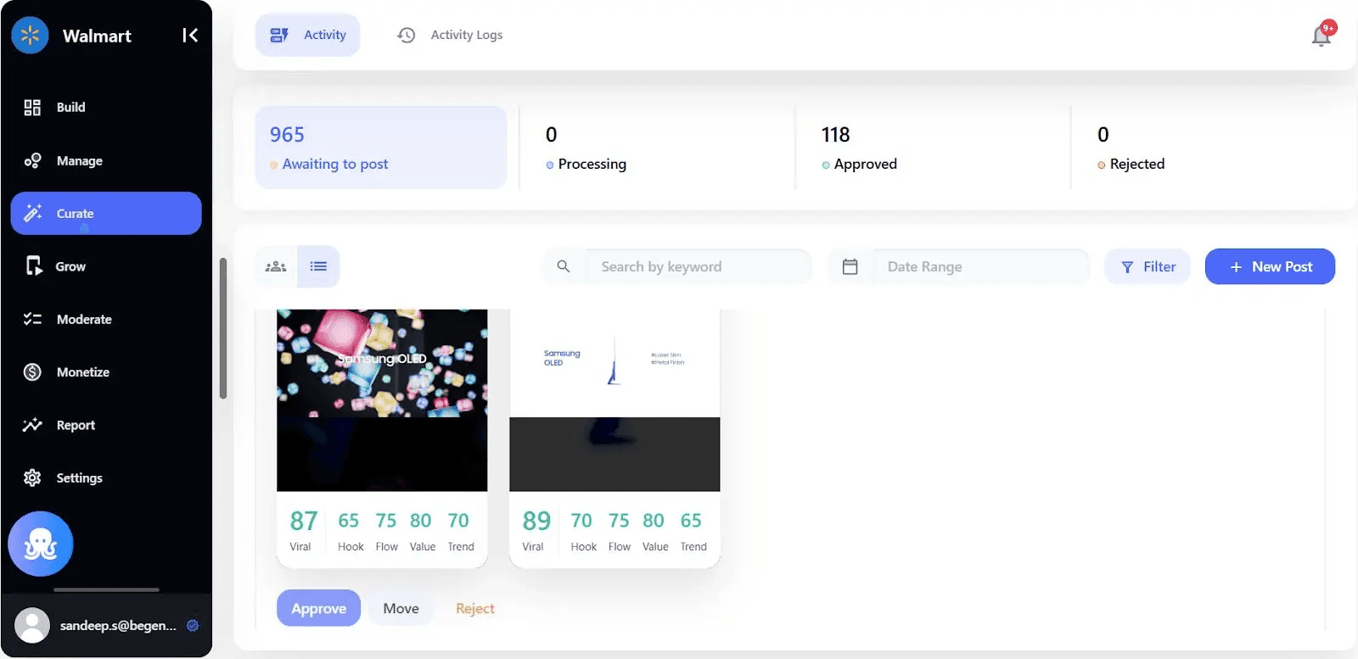The width and height of the screenshot is (1358, 659).
Task: Open the Date Range picker field
Action: [x=980, y=266]
